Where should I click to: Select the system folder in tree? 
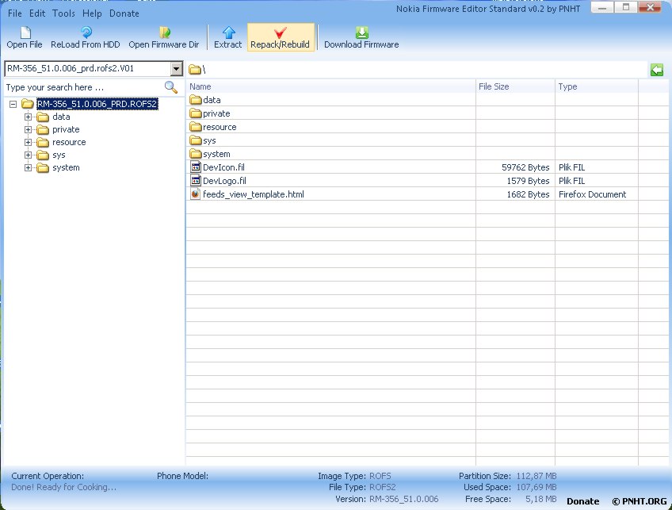pos(66,167)
